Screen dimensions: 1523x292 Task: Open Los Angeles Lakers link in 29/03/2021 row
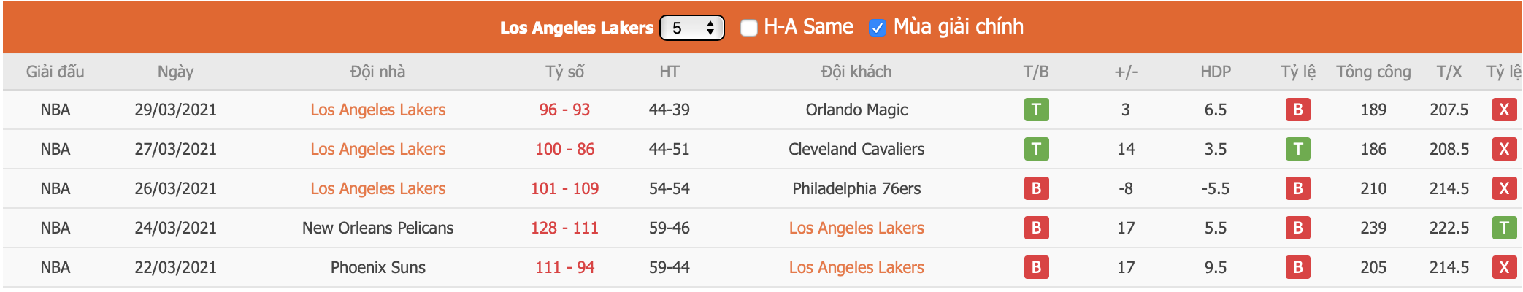click(378, 109)
